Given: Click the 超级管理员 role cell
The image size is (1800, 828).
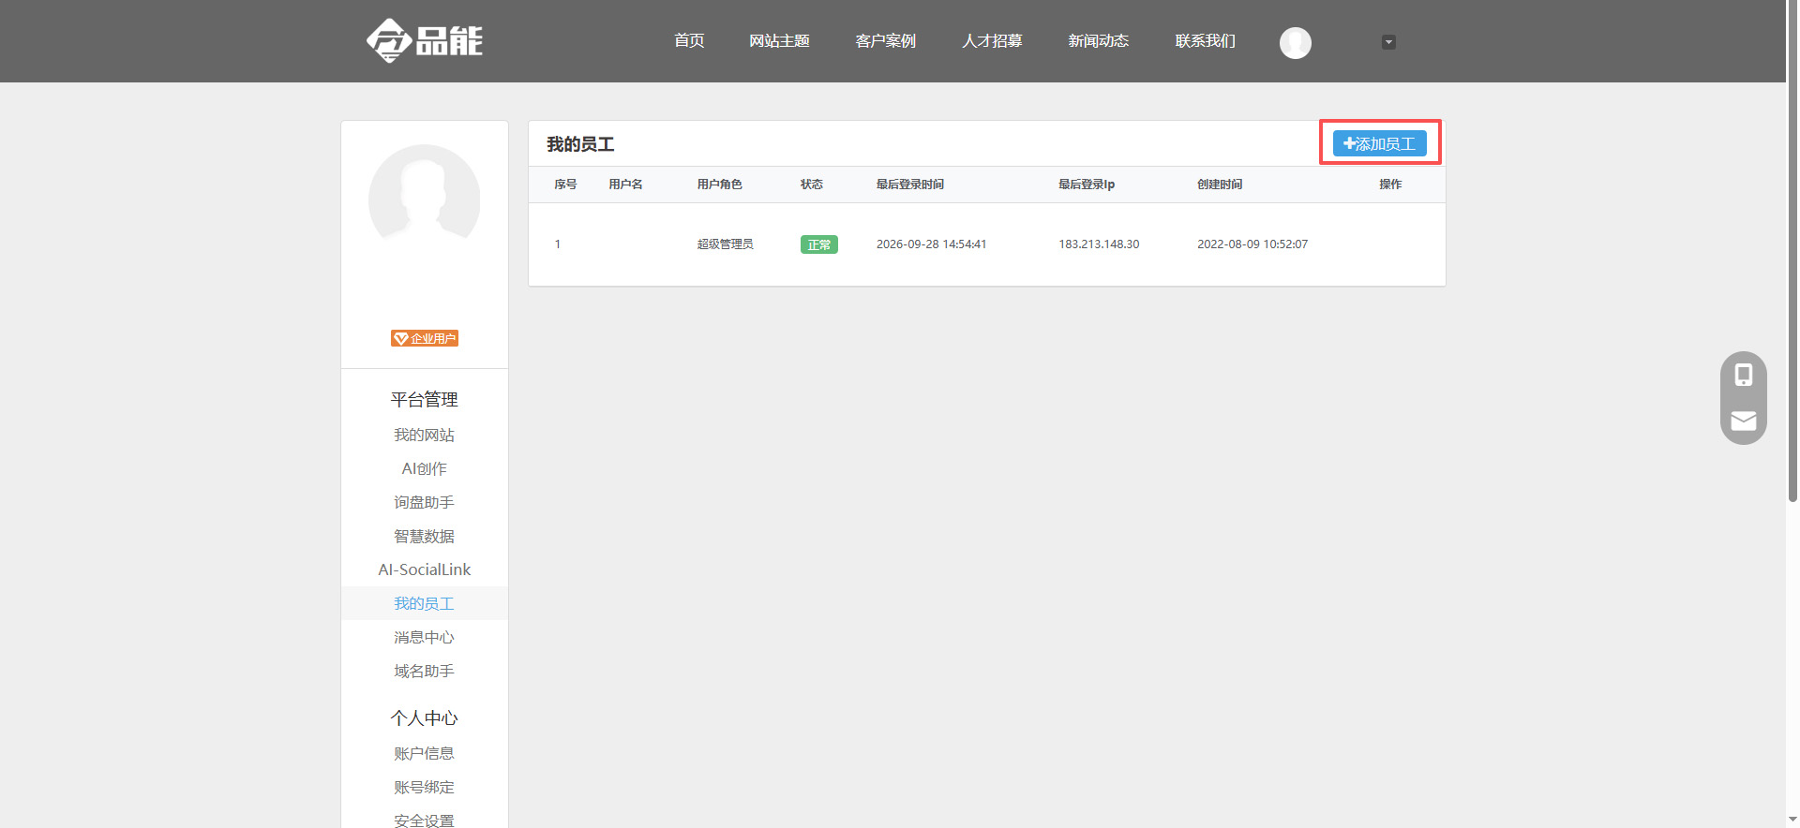Looking at the screenshot, I should click(726, 244).
